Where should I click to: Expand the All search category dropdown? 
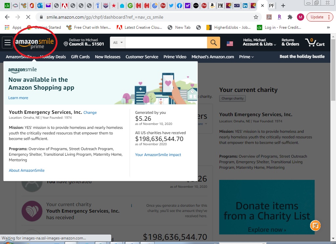(x=117, y=43)
